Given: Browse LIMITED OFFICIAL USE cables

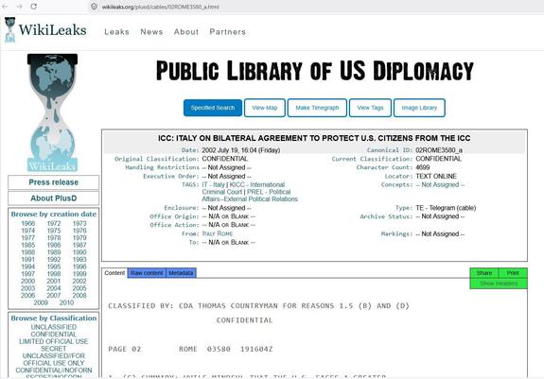Looking at the screenshot, I should coord(54,341).
